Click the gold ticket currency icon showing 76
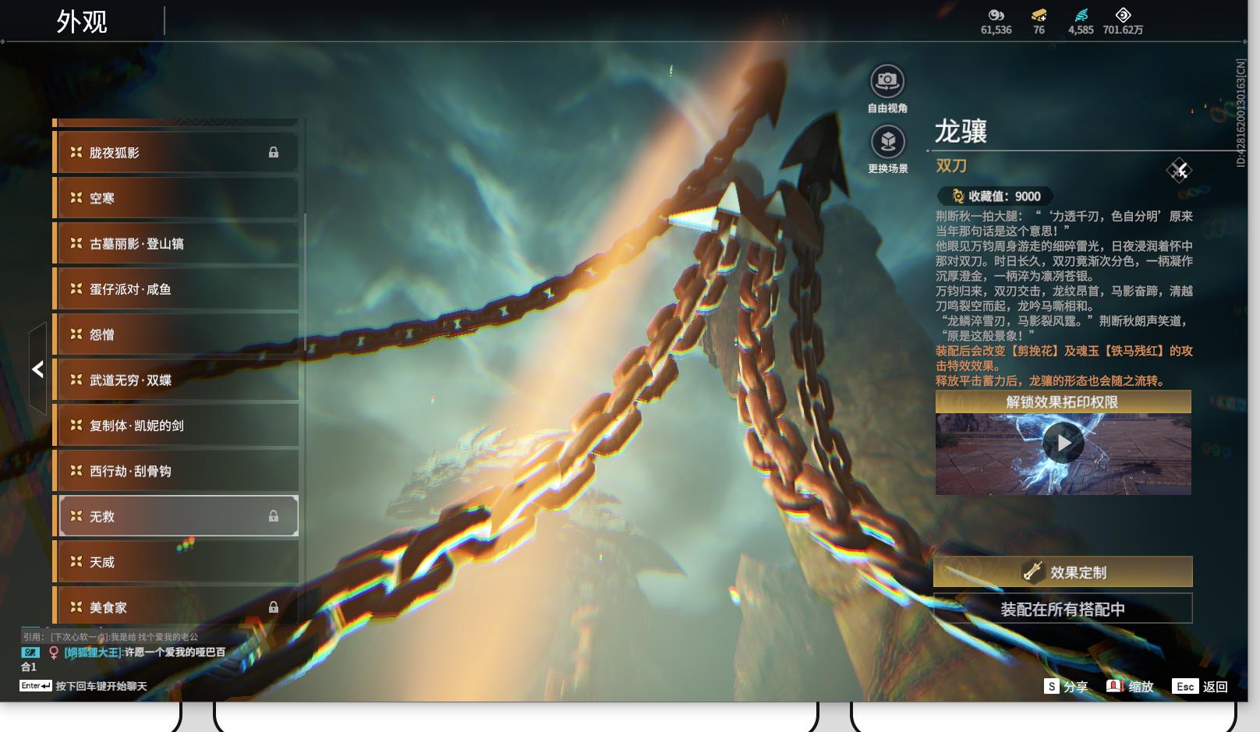 [1039, 15]
